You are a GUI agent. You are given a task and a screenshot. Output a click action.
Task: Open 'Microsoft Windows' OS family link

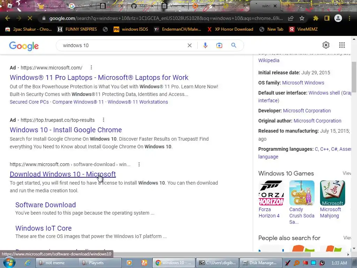point(303,83)
